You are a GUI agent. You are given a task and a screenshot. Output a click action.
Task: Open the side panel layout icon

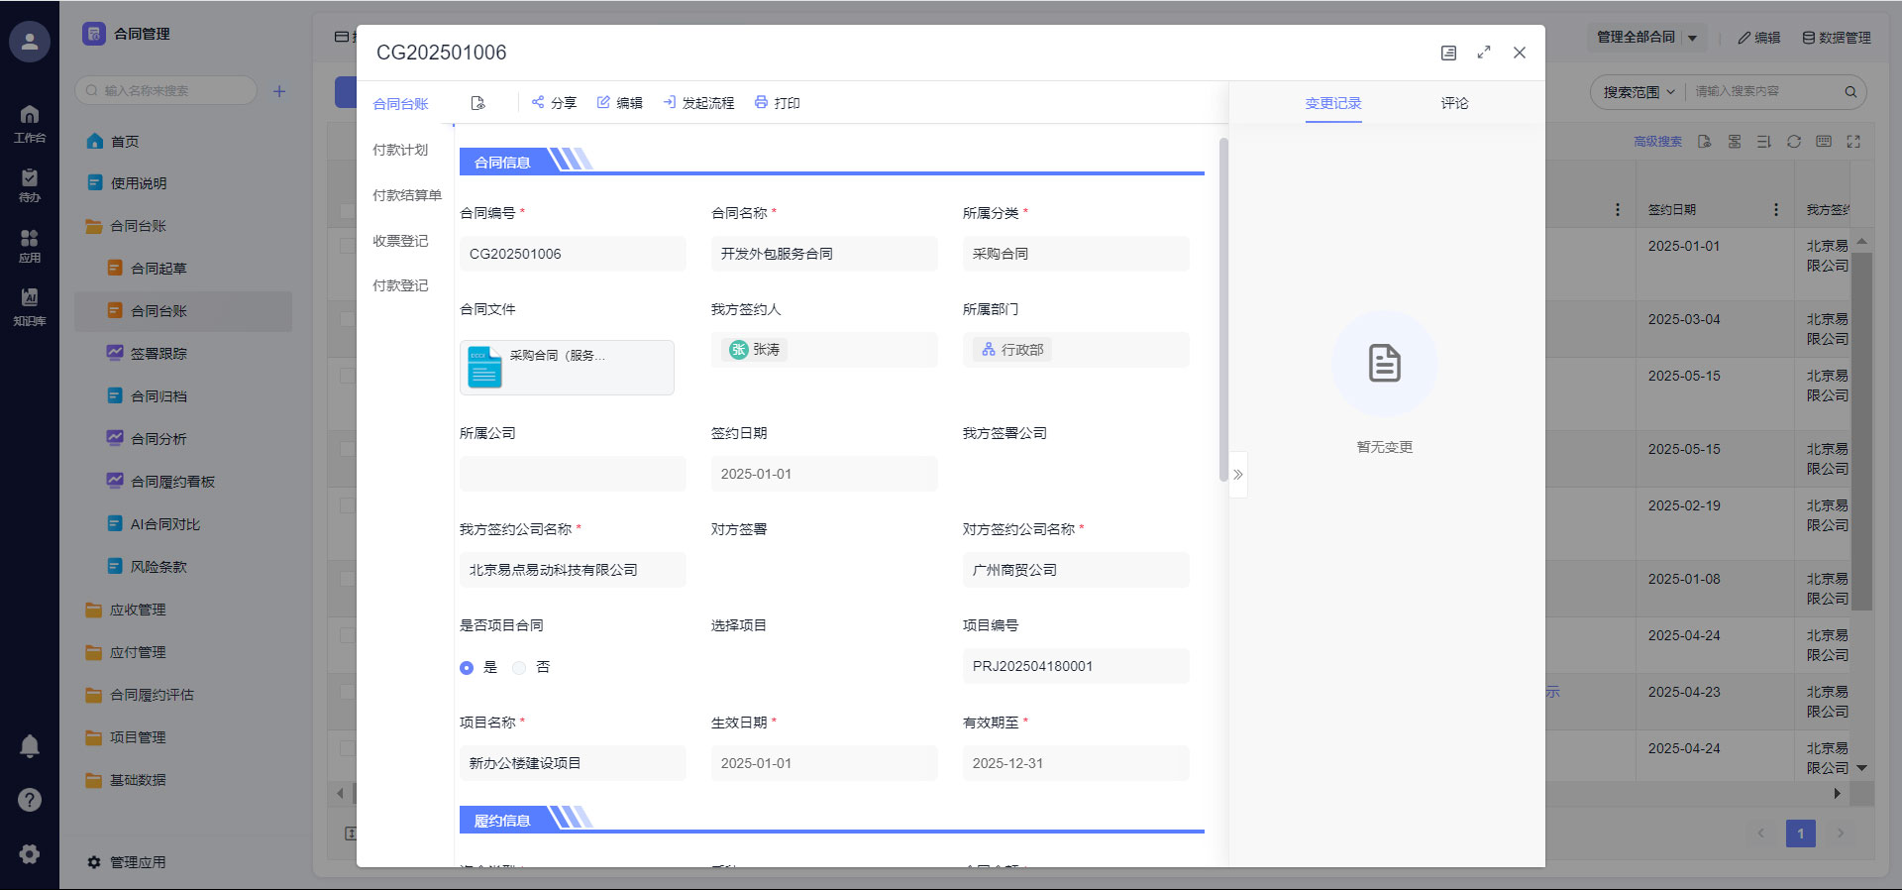(x=1448, y=53)
